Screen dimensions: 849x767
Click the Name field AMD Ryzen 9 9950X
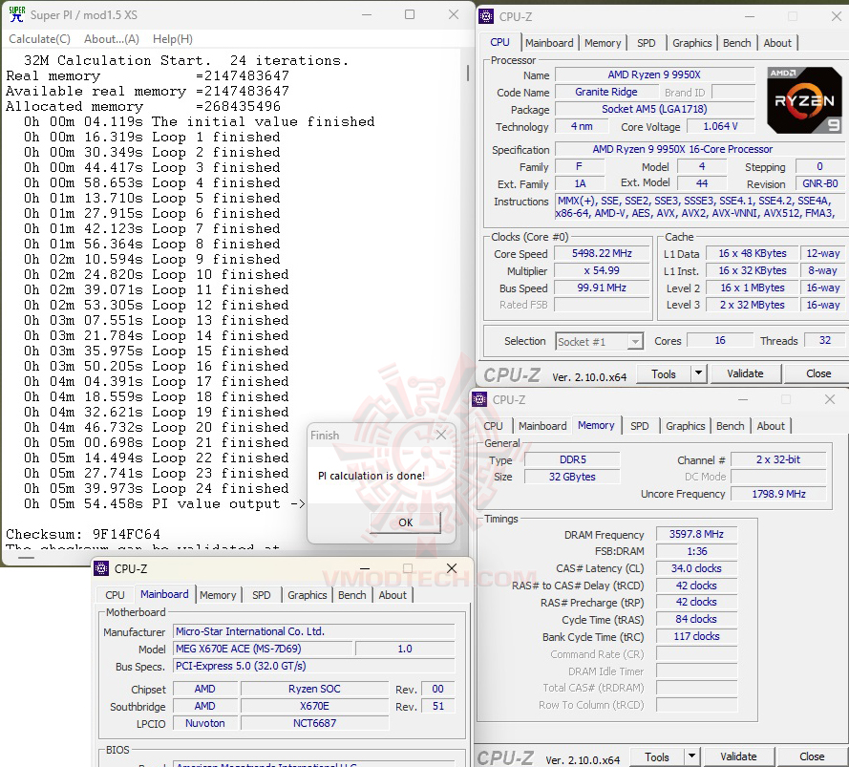pyautogui.click(x=654, y=75)
